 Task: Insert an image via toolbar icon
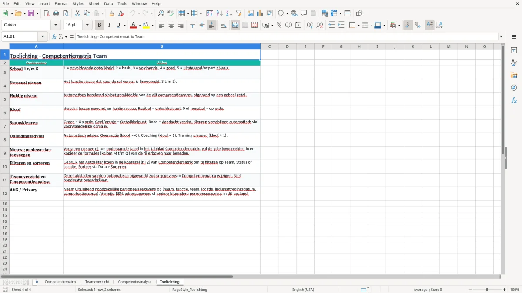[251, 13]
